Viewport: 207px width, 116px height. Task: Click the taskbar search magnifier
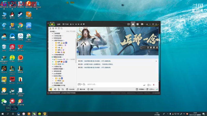8,114
